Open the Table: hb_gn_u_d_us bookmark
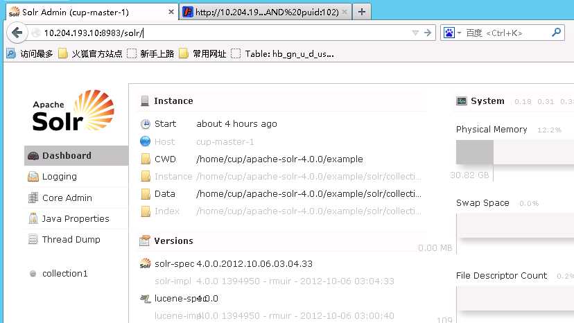 [x=283, y=54]
